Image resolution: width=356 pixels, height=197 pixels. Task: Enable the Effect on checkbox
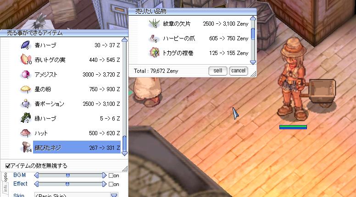111,184
